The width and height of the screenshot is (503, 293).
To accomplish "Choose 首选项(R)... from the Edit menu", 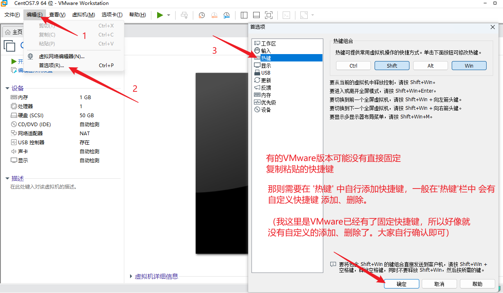I will pyautogui.click(x=74, y=66).
